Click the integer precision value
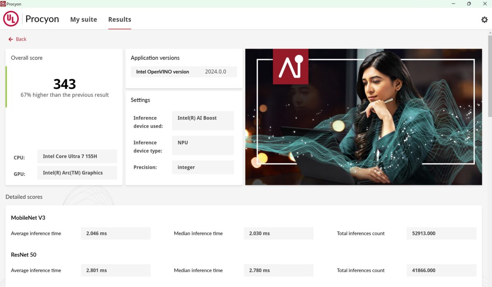The height and width of the screenshot is (287, 492). tap(203, 167)
